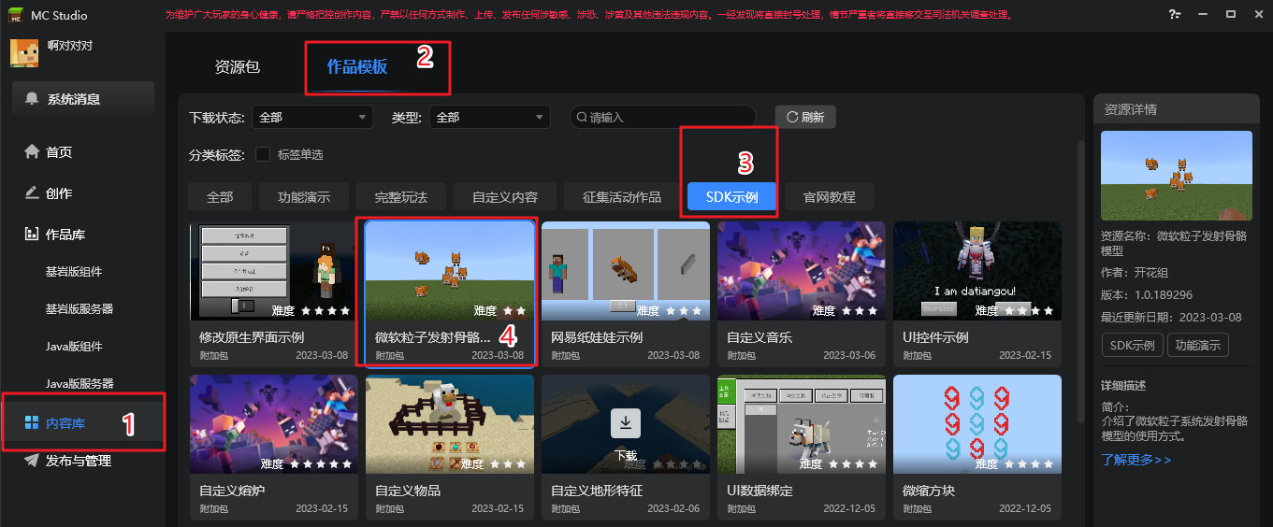Screen dimensions: 1273x527
Task: Open the help menu icon in title bar
Action: pos(1175,14)
